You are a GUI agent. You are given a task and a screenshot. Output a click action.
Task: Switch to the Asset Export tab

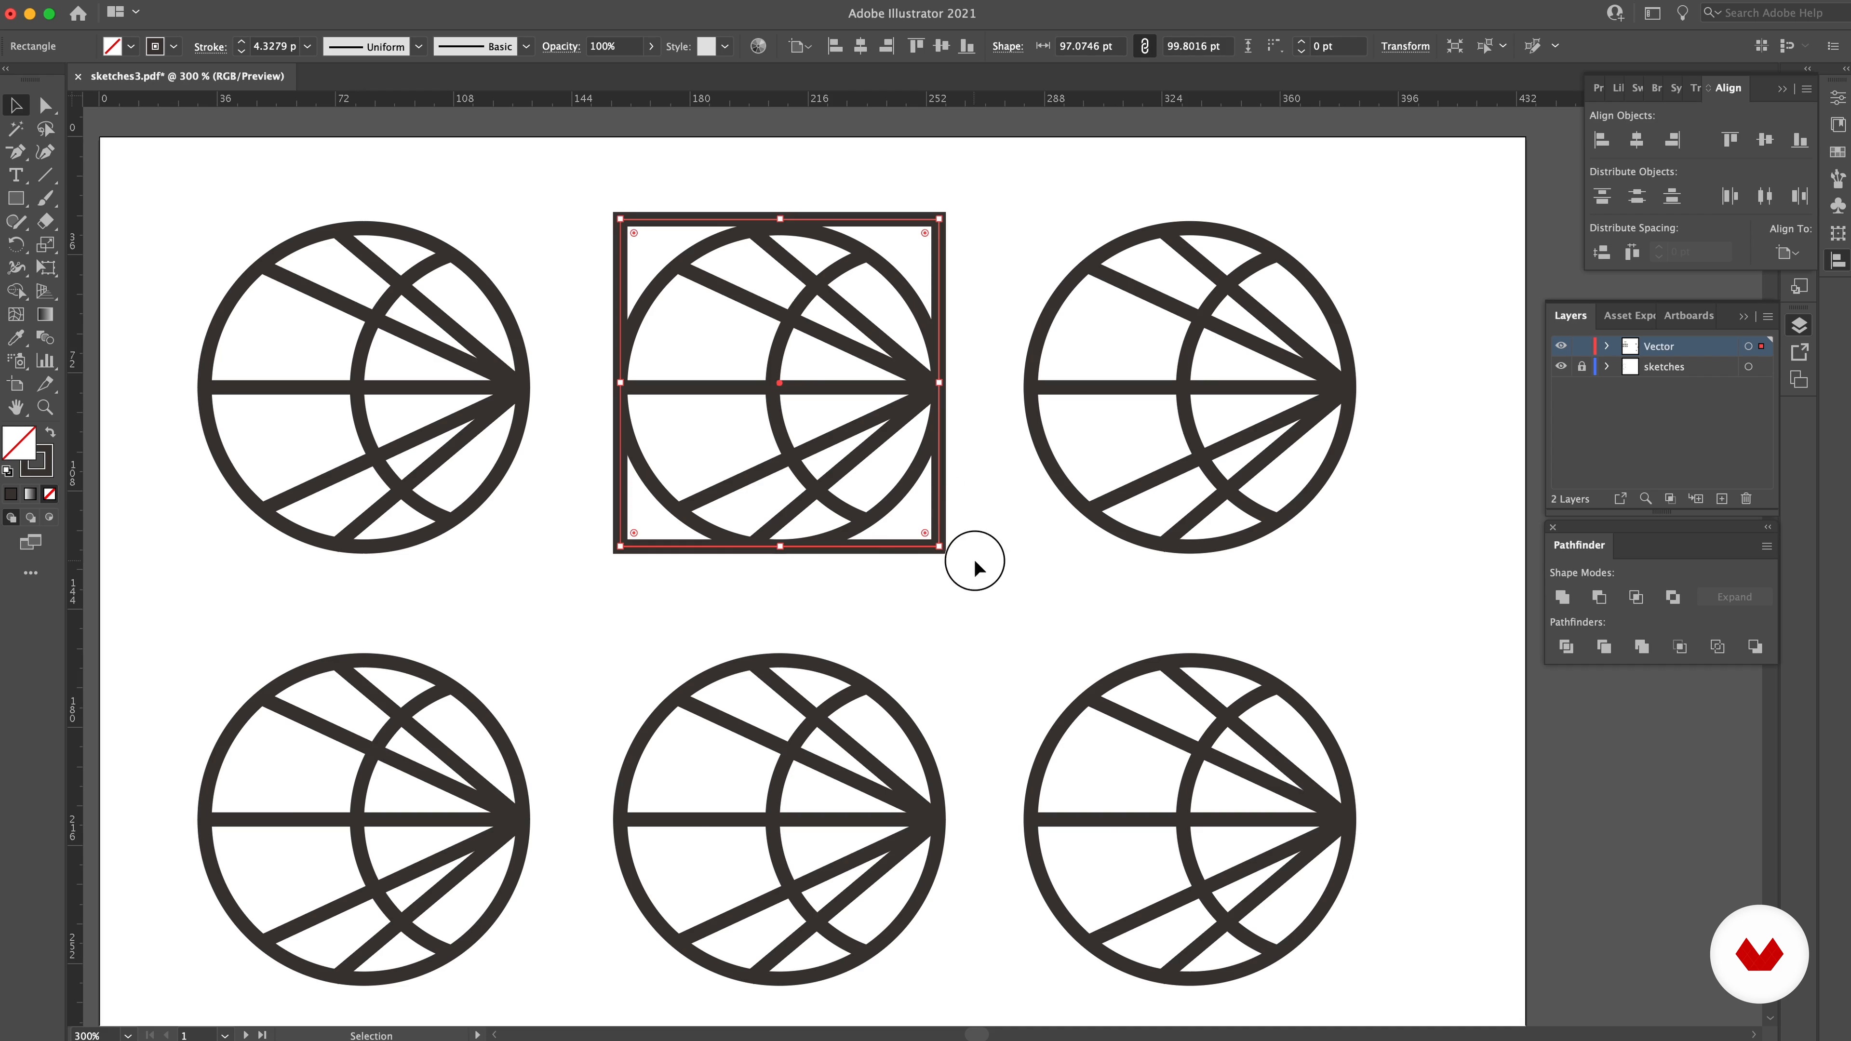click(1628, 315)
